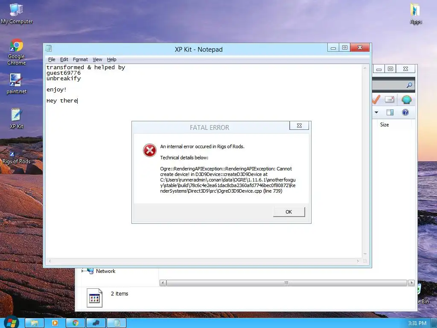
Task: Open Explorer help via the blue question mark icon
Action: [x=405, y=112]
